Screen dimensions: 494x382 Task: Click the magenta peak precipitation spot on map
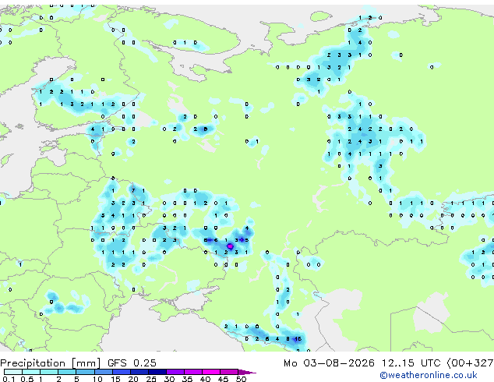tap(230, 246)
